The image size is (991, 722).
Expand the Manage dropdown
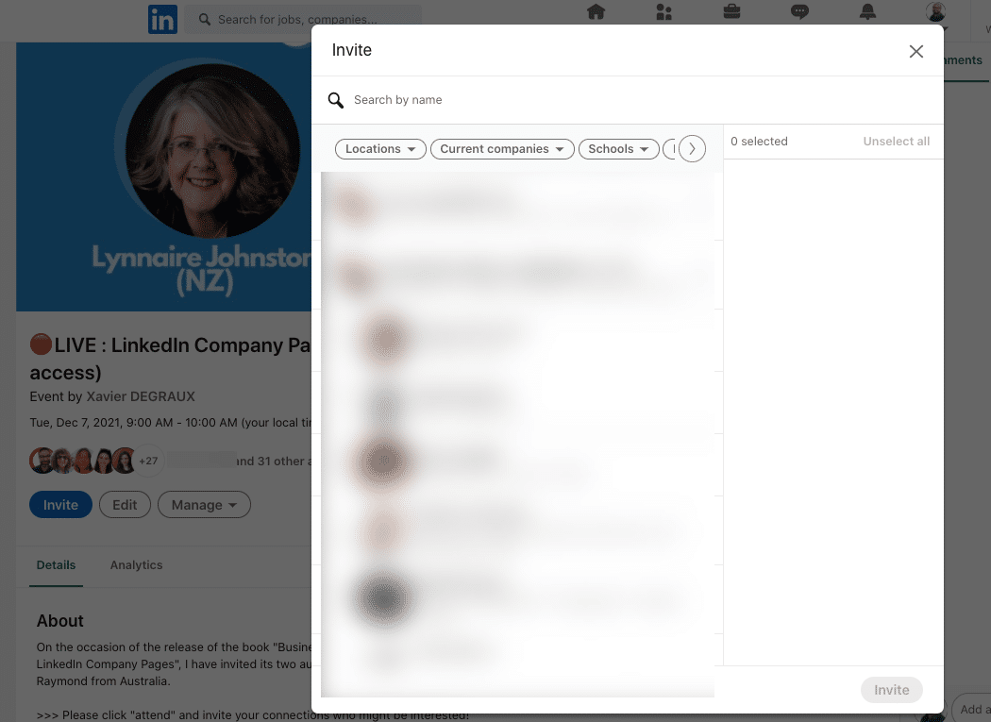coord(204,505)
